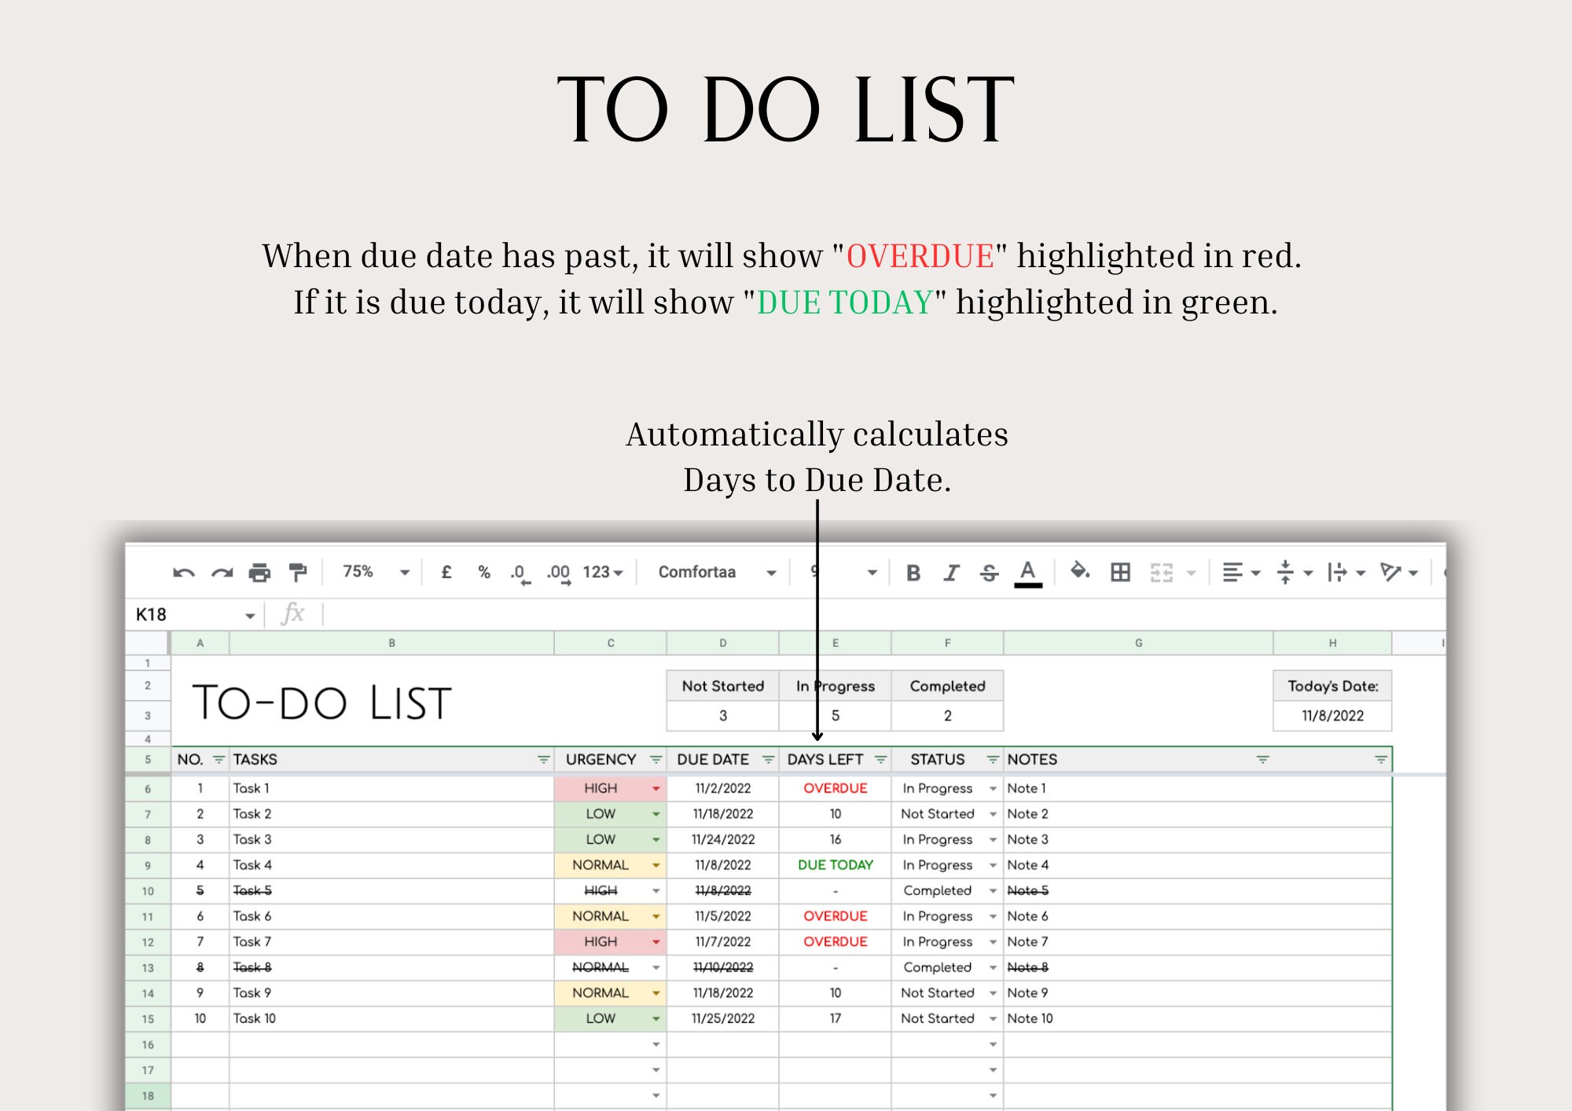Select the Text color icon

tap(1028, 572)
